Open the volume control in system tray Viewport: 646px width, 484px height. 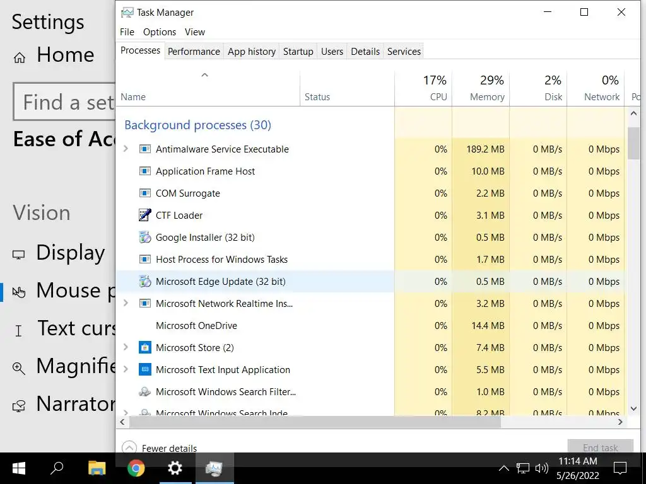pyautogui.click(x=541, y=468)
